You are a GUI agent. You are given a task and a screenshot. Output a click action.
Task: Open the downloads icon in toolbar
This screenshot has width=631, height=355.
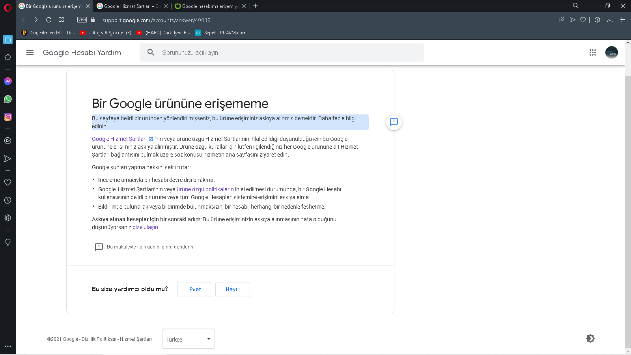point(610,20)
